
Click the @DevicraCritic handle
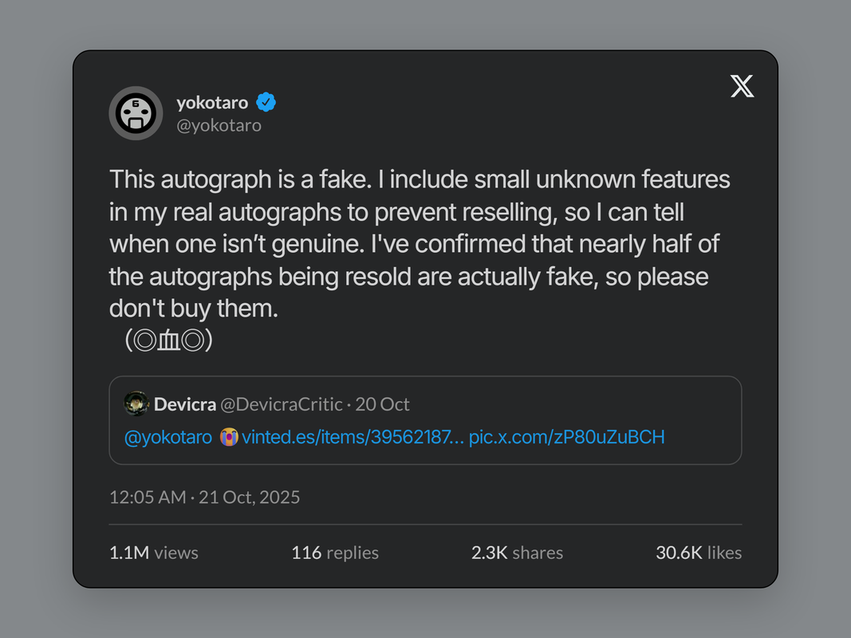pyautogui.click(x=281, y=404)
